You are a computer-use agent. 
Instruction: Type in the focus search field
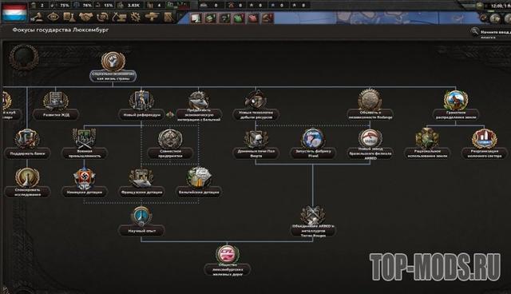(x=495, y=34)
